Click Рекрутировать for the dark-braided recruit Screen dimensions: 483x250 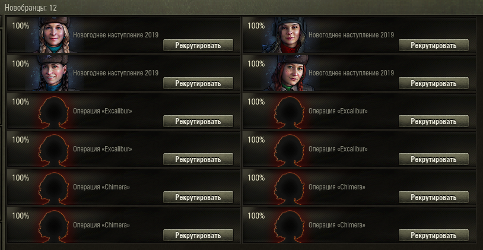[198, 83]
